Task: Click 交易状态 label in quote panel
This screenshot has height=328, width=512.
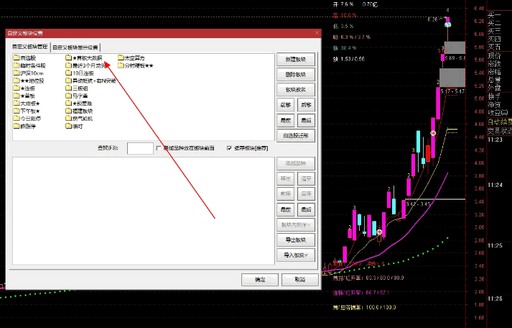Action: [500, 131]
